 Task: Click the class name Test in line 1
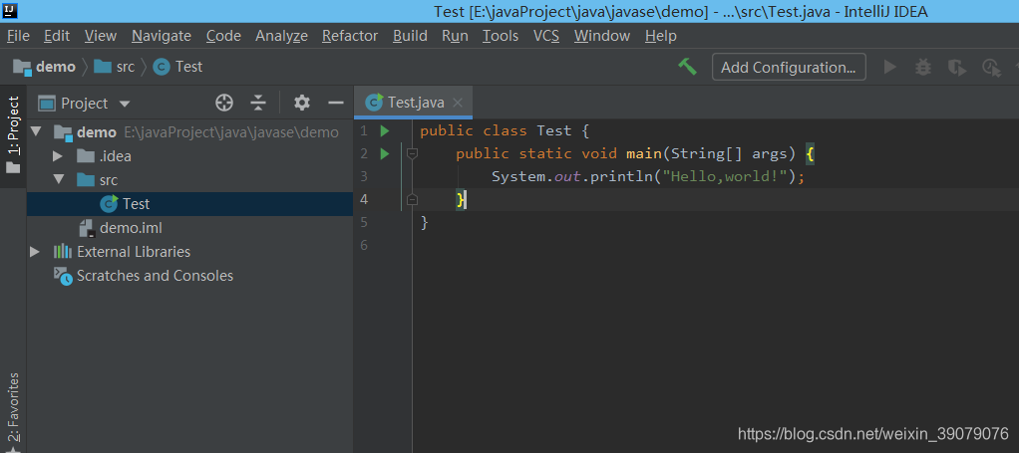[x=554, y=131]
